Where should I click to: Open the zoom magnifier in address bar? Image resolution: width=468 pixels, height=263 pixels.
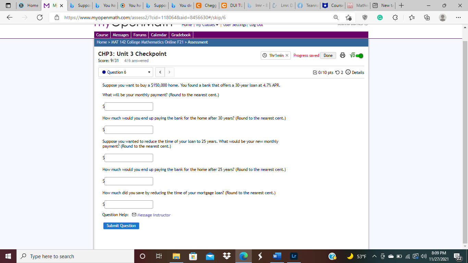pyautogui.click(x=336, y=17)
